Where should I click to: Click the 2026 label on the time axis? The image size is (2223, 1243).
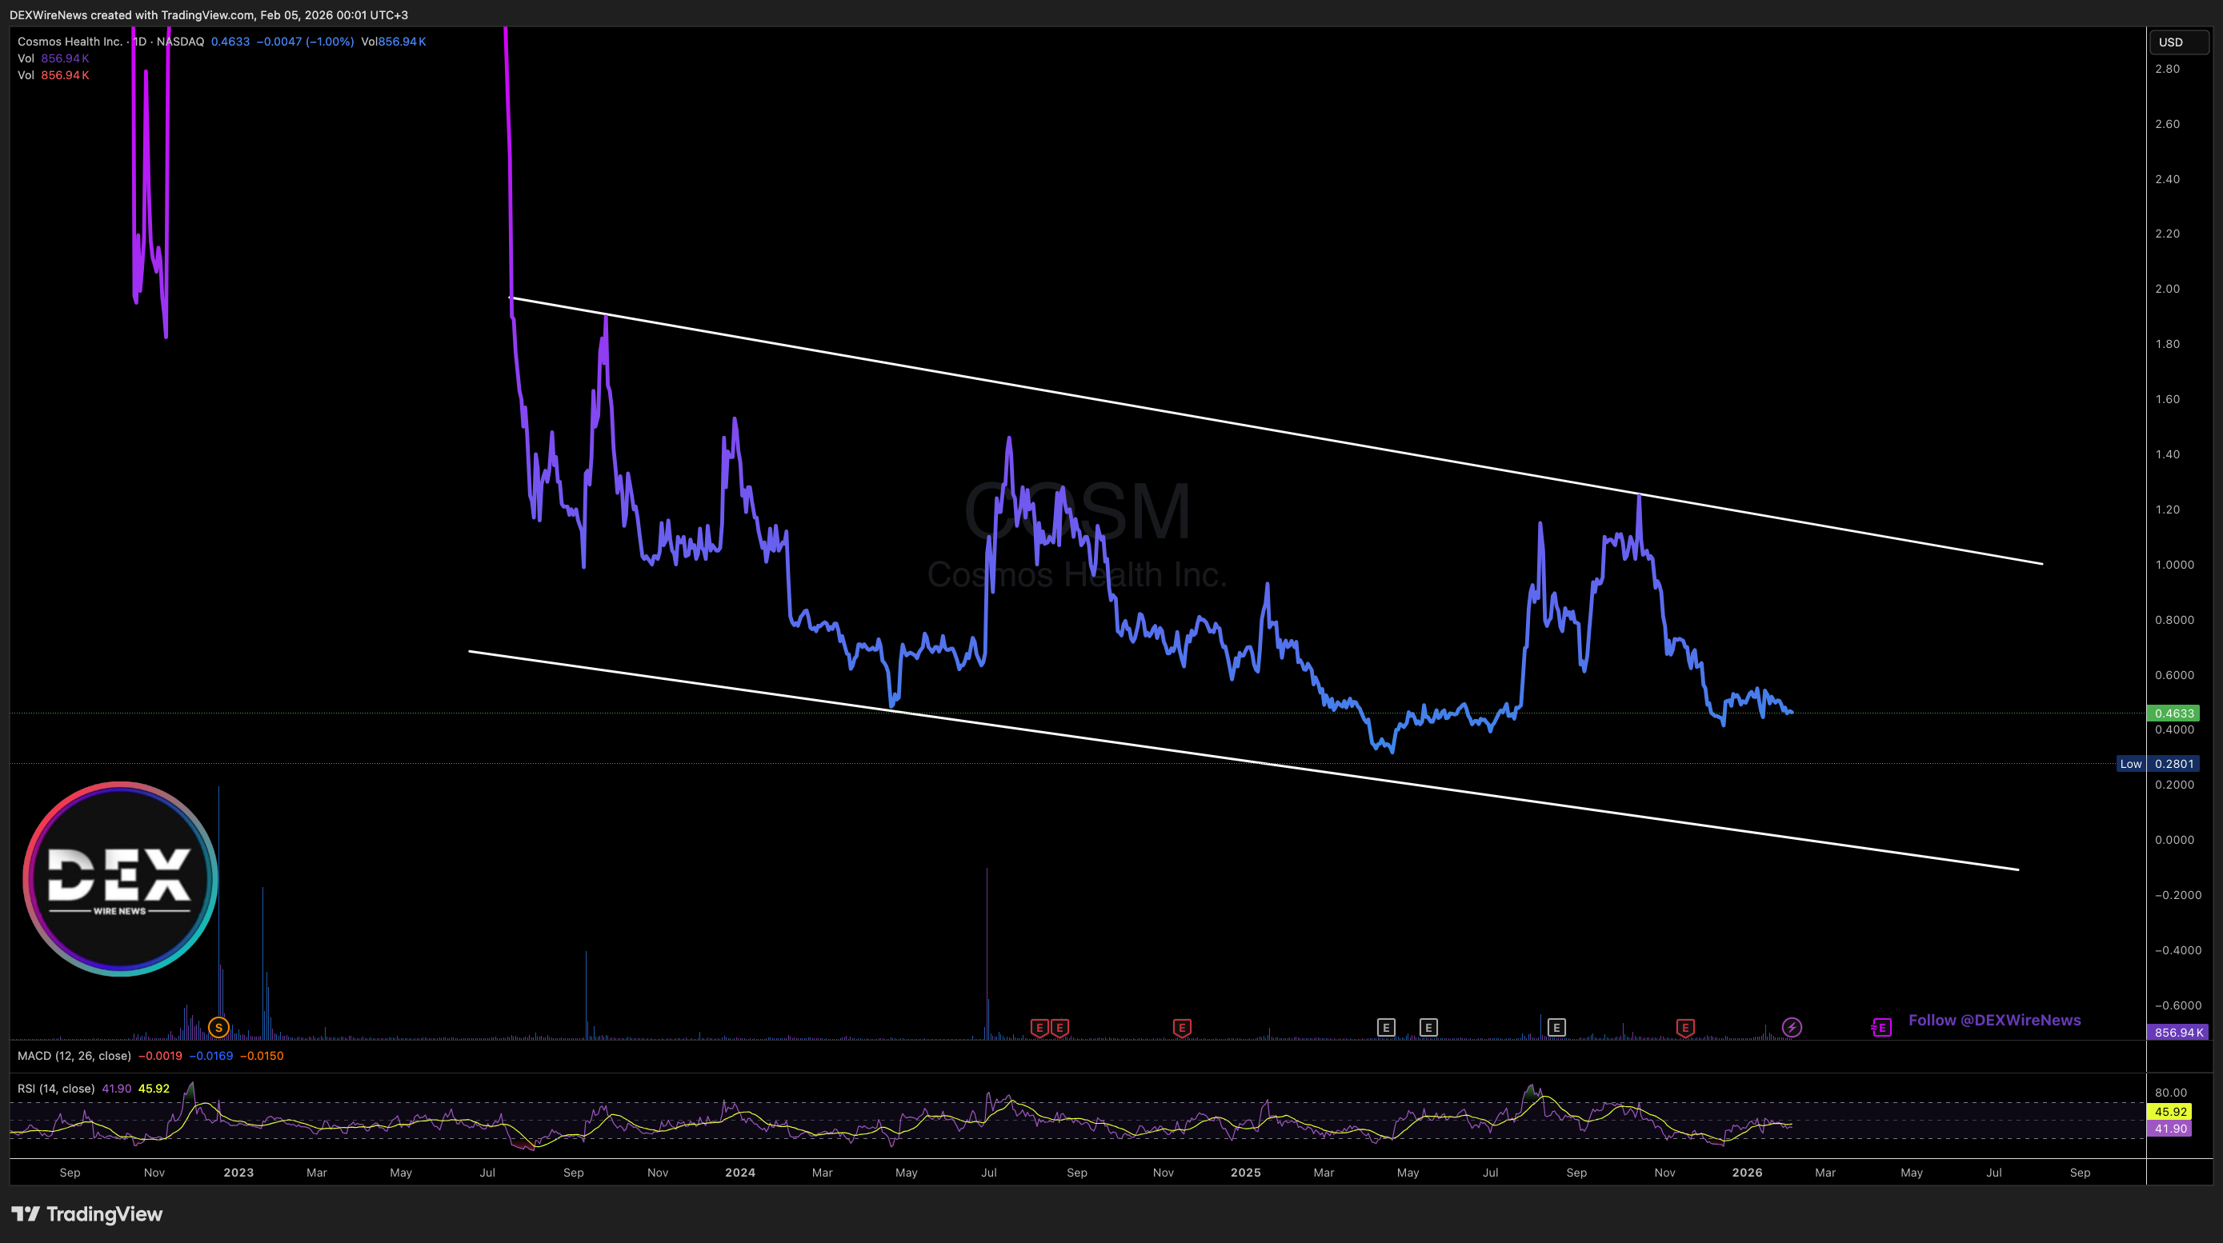tap(1747, 1173)
